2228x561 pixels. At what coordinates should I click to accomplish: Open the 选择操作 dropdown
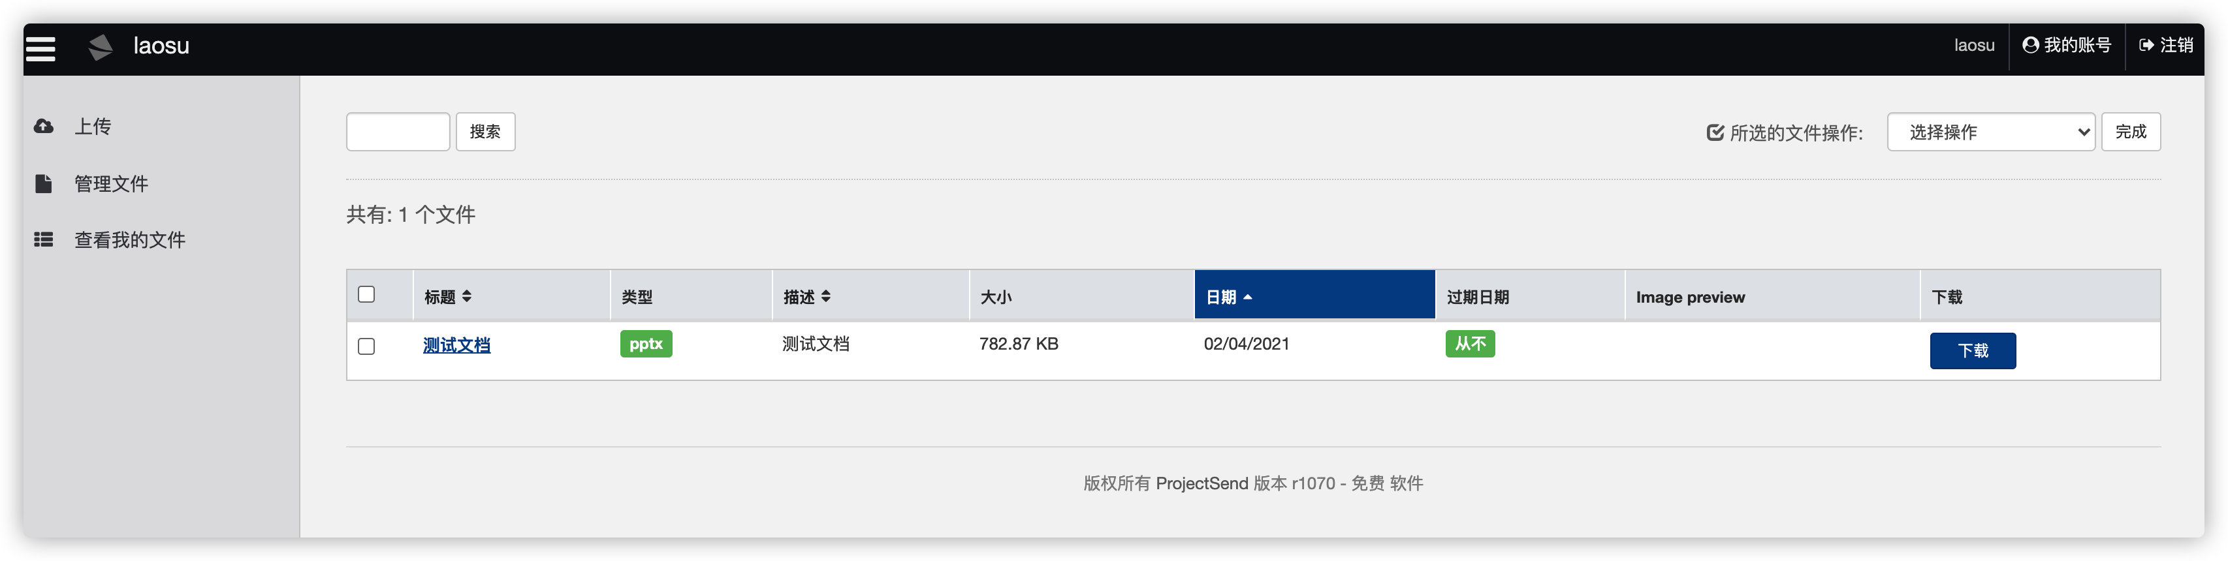tap(1991, 131)
